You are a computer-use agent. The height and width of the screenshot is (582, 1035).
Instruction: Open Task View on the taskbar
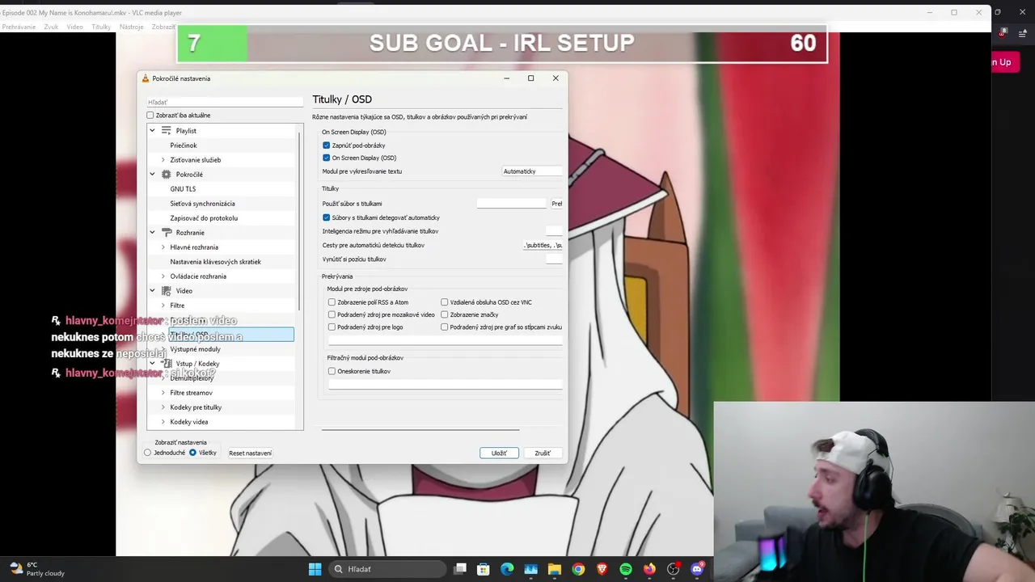point(460,569)
